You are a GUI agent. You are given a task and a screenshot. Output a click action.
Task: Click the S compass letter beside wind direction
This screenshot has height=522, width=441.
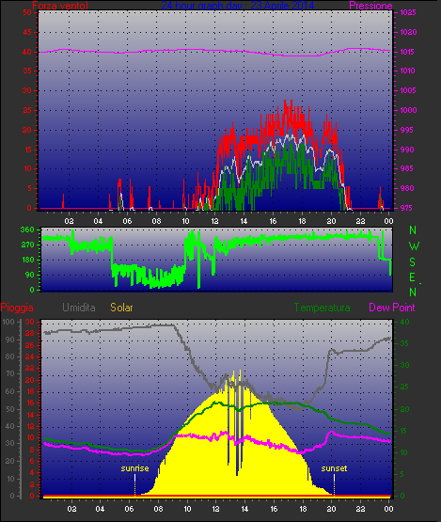pos(413,262)
